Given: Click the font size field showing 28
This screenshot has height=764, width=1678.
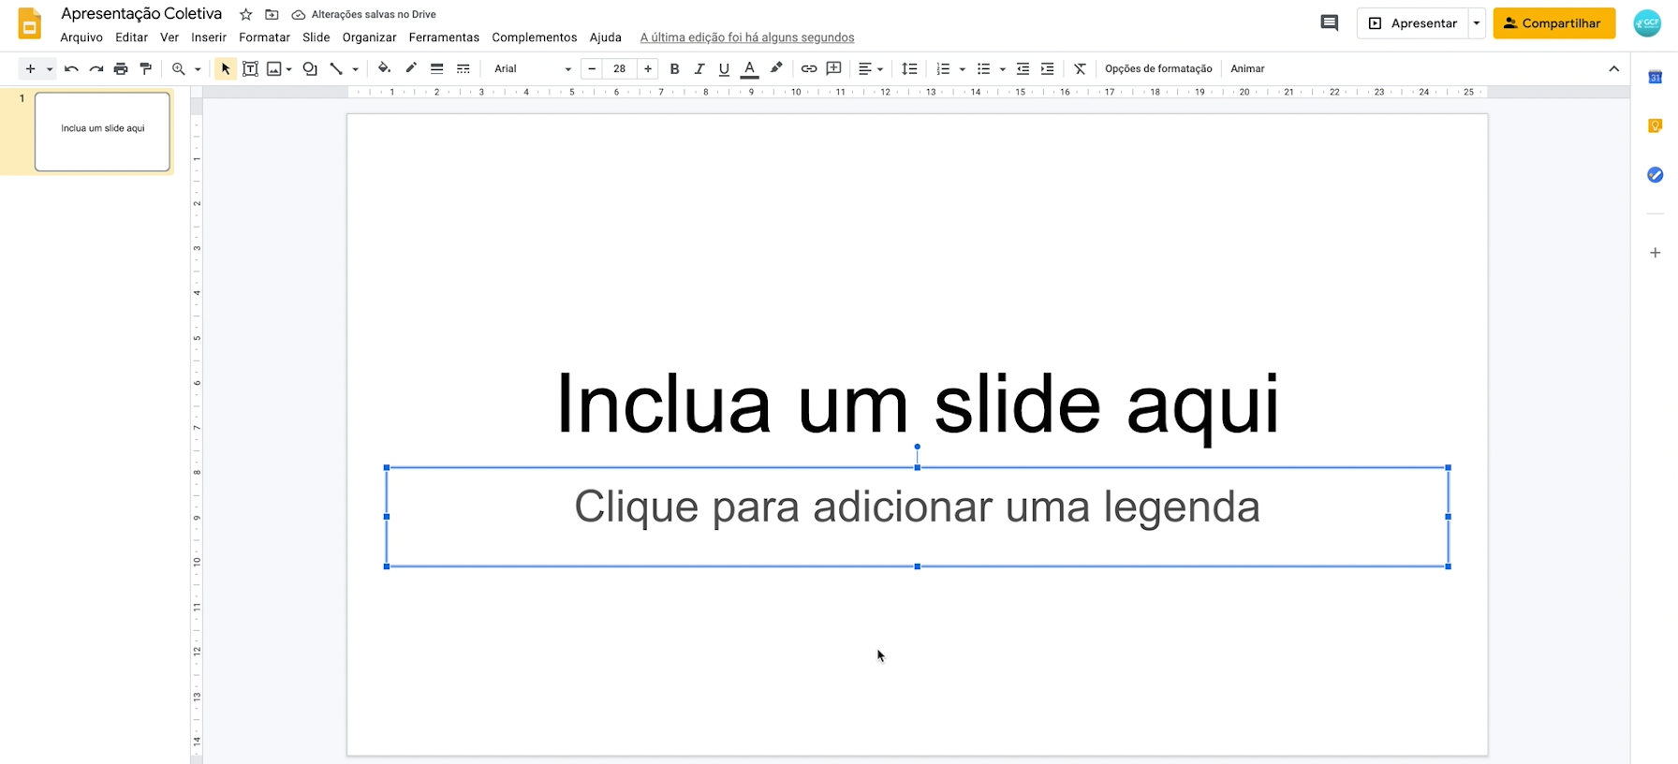Looking at the screenshot, I should click(620, 68).
